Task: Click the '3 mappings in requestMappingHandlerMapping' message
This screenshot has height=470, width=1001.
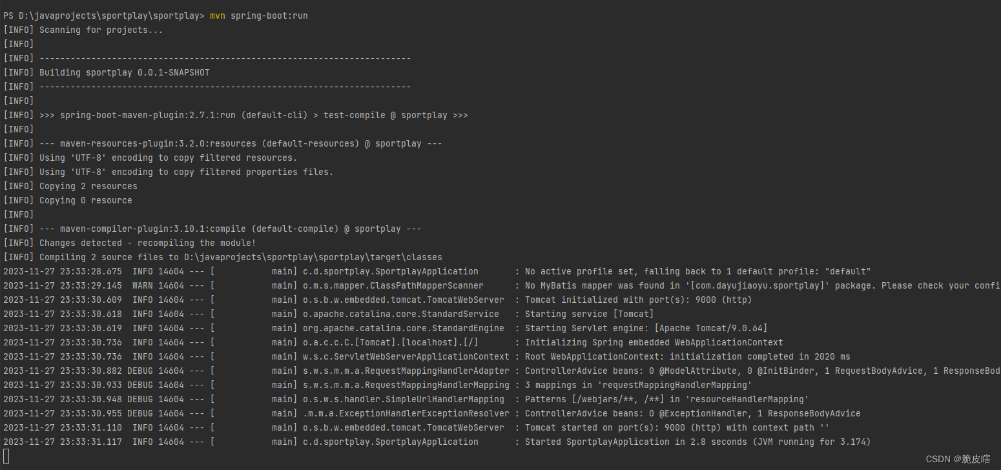Action: point(638,385)
